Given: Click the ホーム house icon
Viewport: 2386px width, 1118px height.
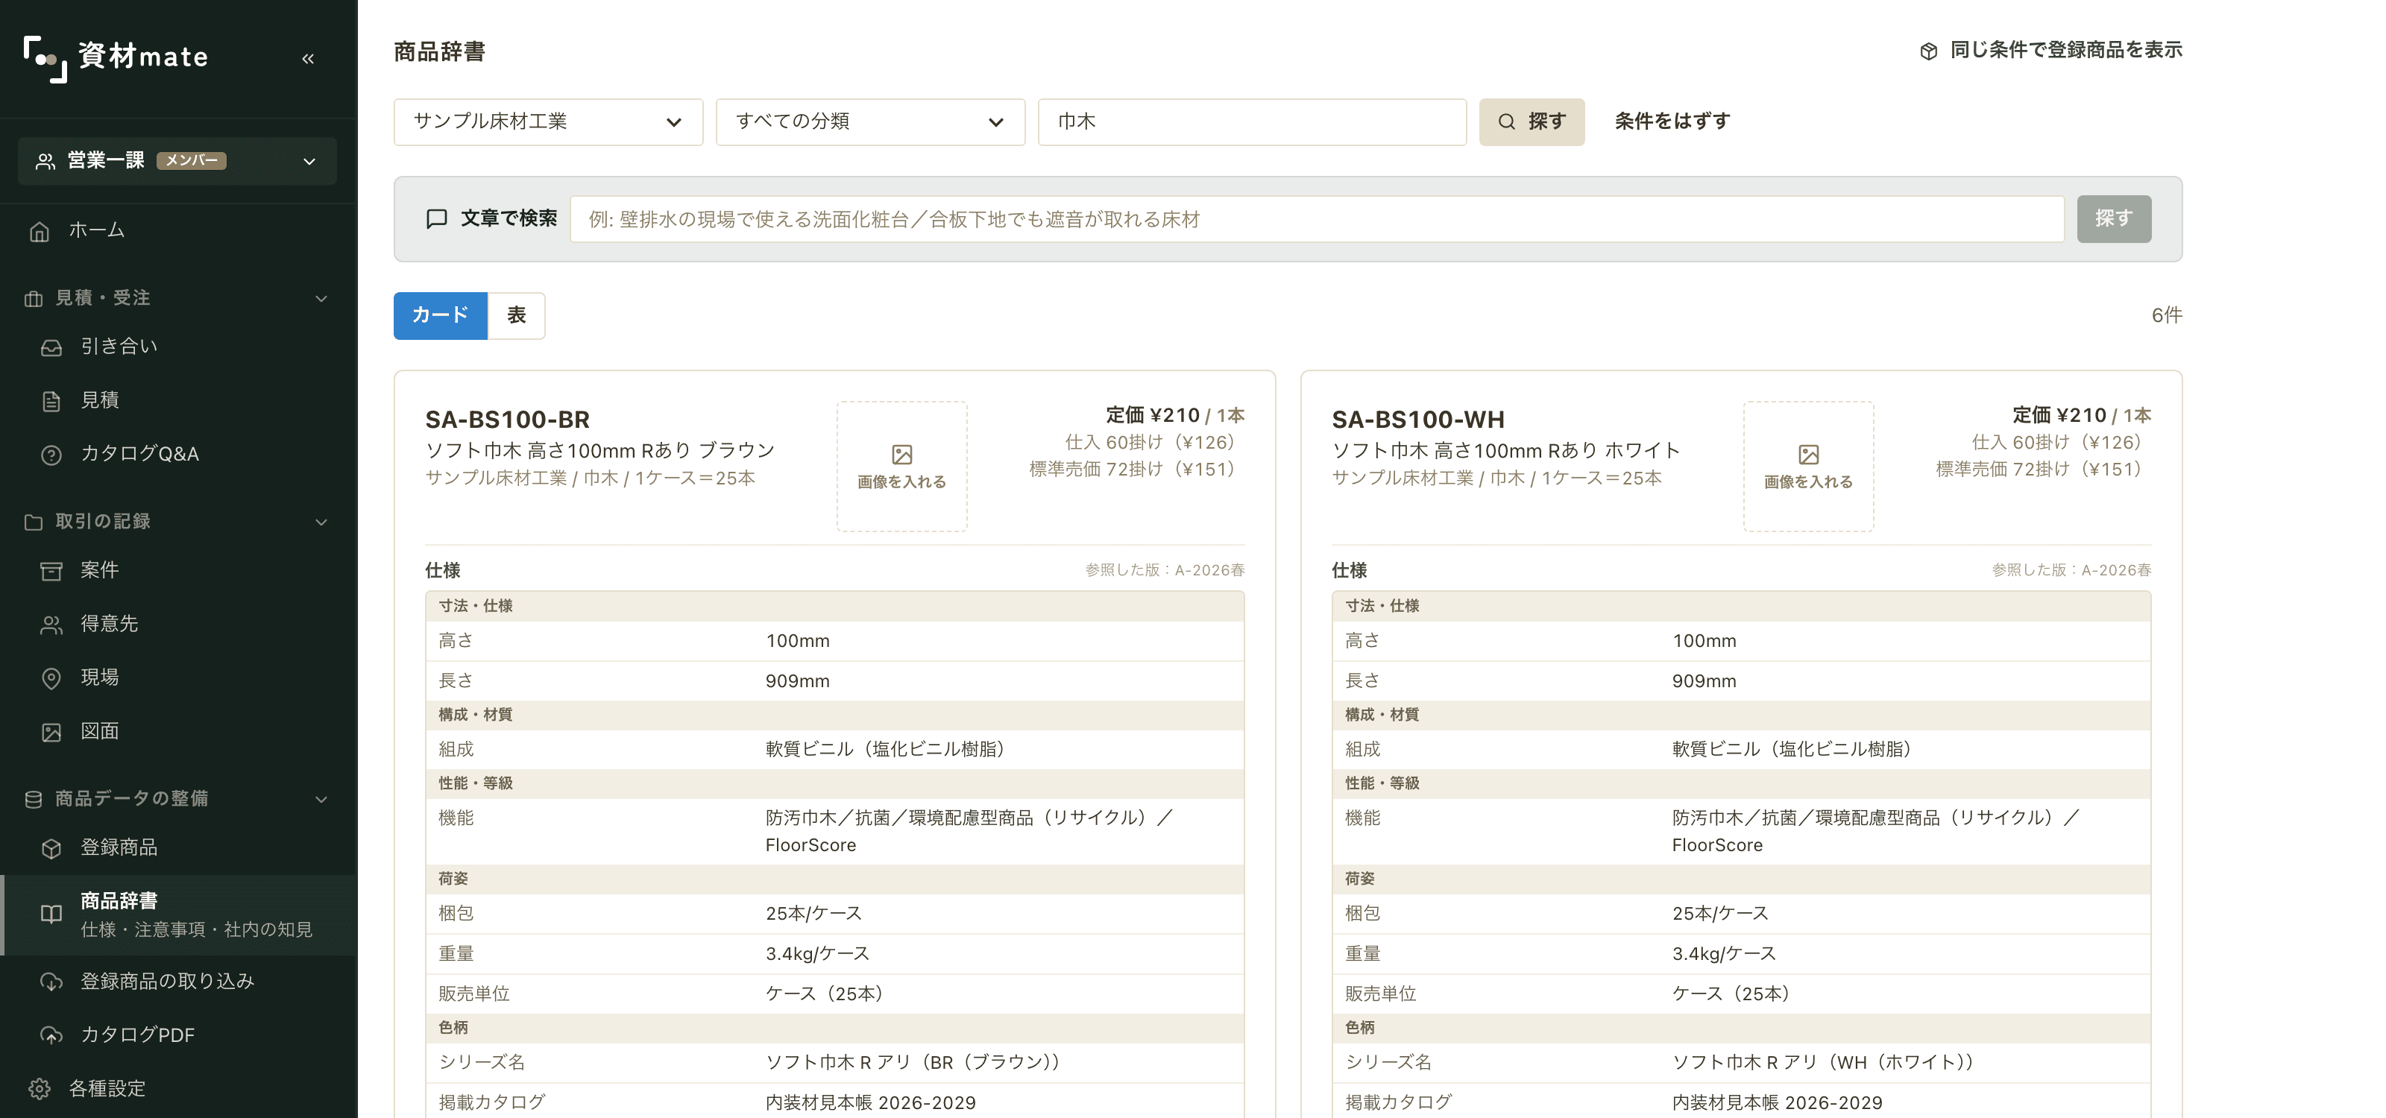Looking at the screenshot, I should tap(39, 231).
